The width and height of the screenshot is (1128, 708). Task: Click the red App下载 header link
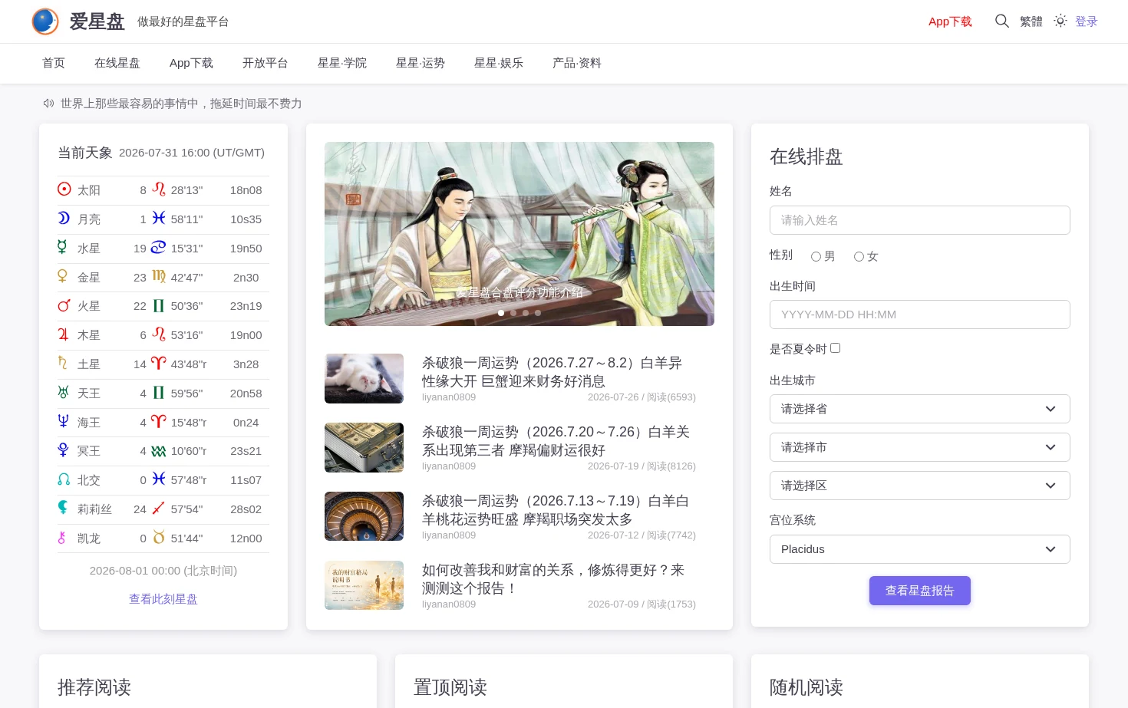[x=950, y=21]
